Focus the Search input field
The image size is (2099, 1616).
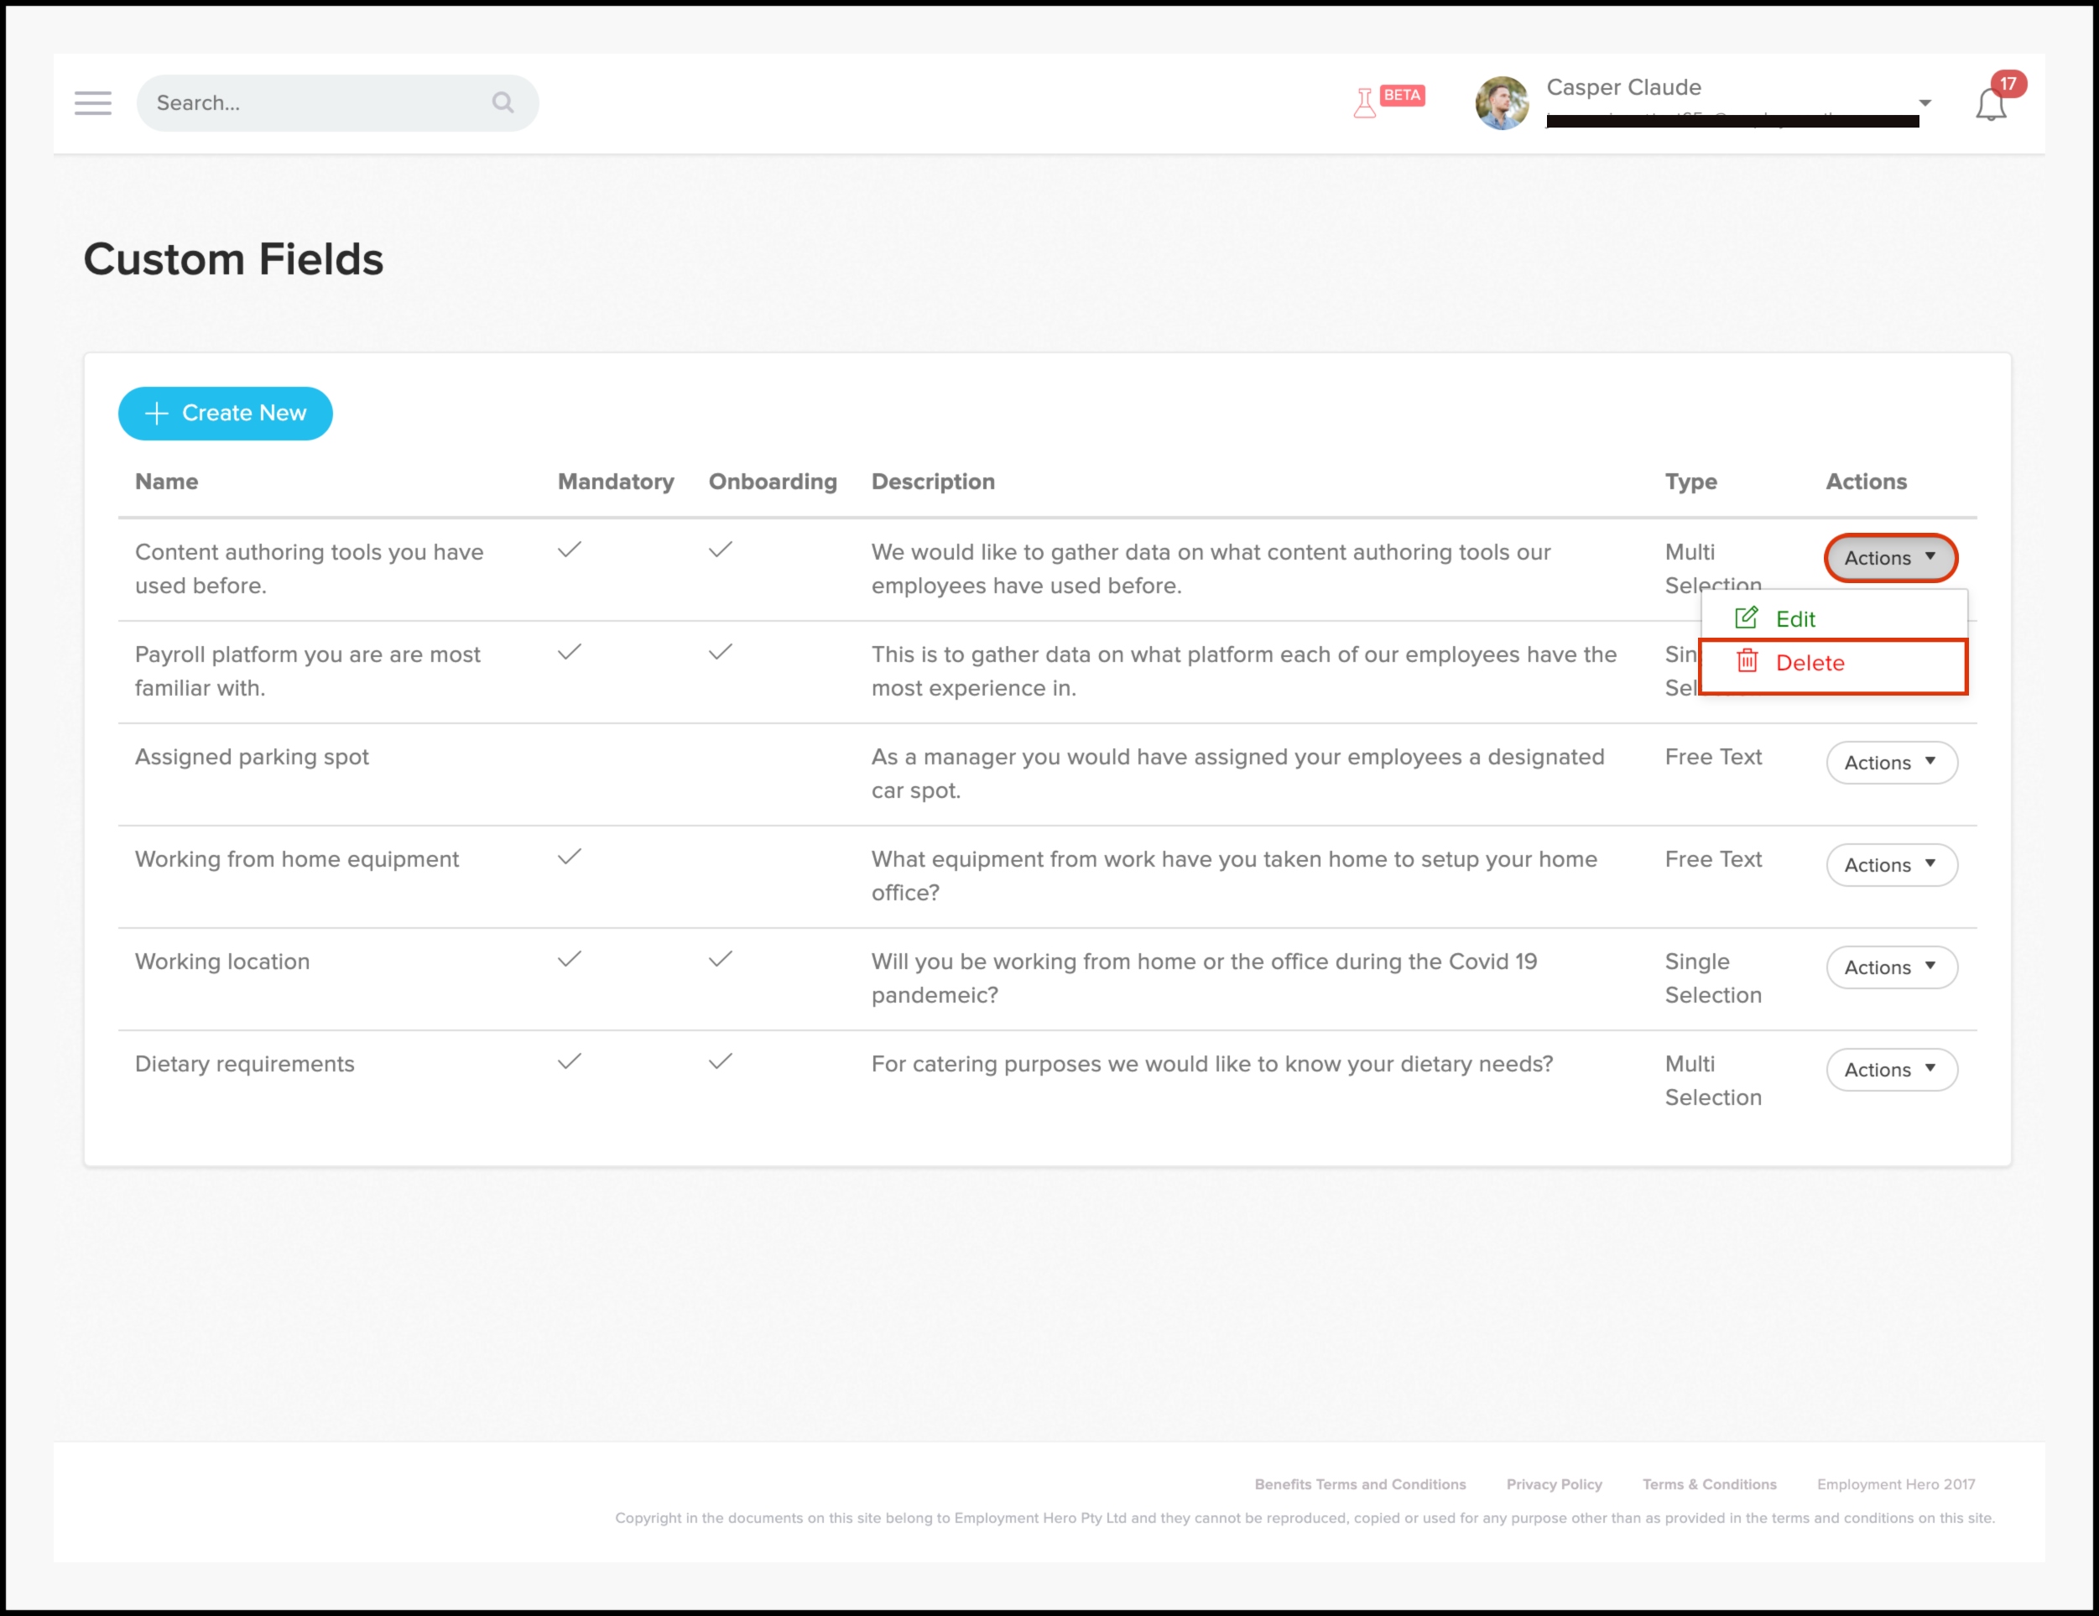tap(317, 103)
